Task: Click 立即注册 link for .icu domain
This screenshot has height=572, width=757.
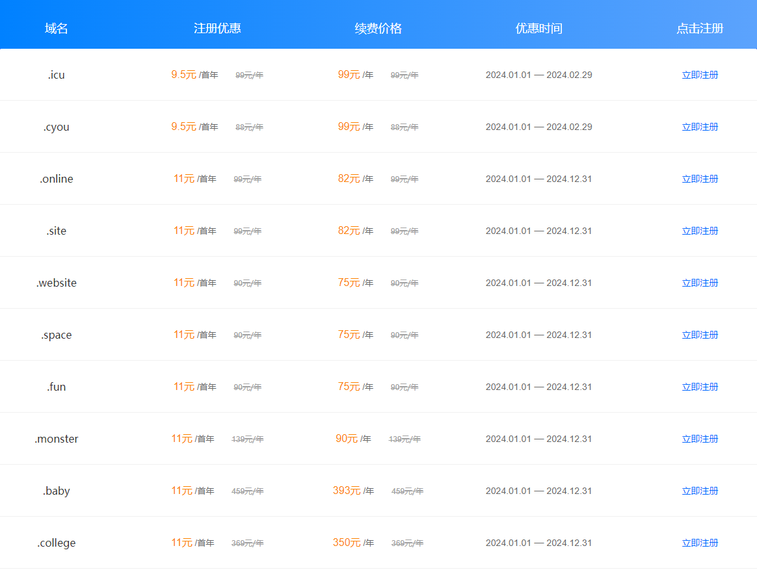Action: 700,75
